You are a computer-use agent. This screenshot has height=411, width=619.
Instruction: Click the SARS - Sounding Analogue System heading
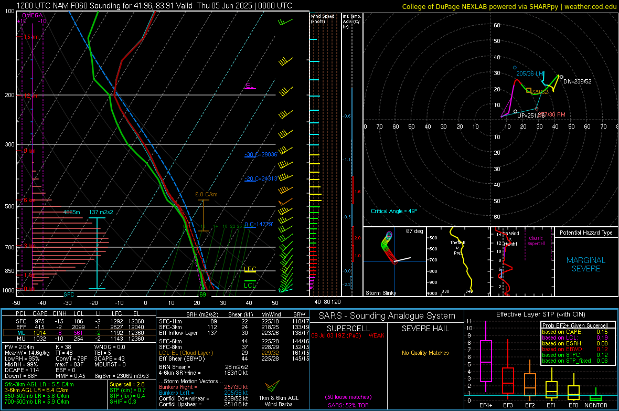(x=387, y=316)
